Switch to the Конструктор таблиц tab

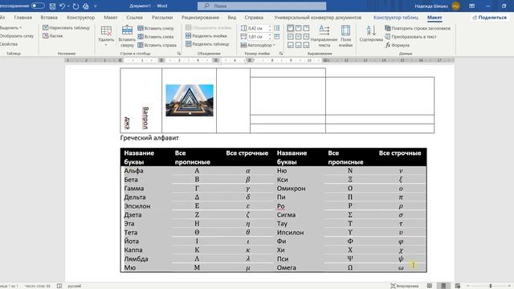tap(396, 18)
